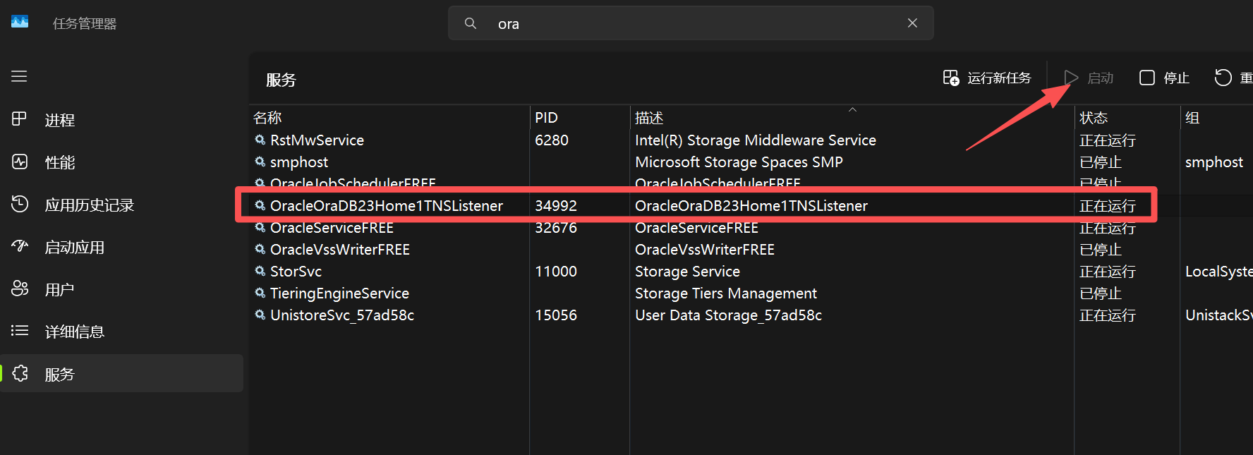Click the Run new task (运行新任务) button
The width and height of the screenshot is (1253, 455).
987,78
